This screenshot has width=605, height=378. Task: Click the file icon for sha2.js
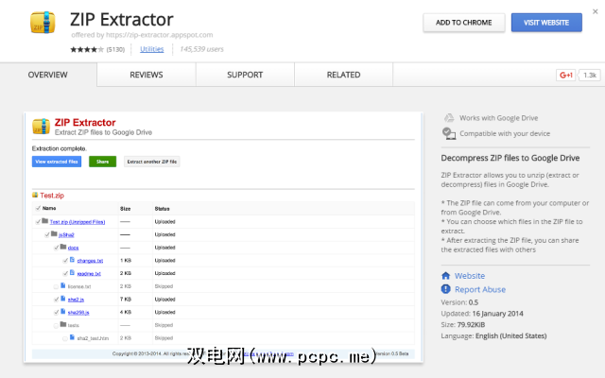pyautogui.click(x=63, y=299)
